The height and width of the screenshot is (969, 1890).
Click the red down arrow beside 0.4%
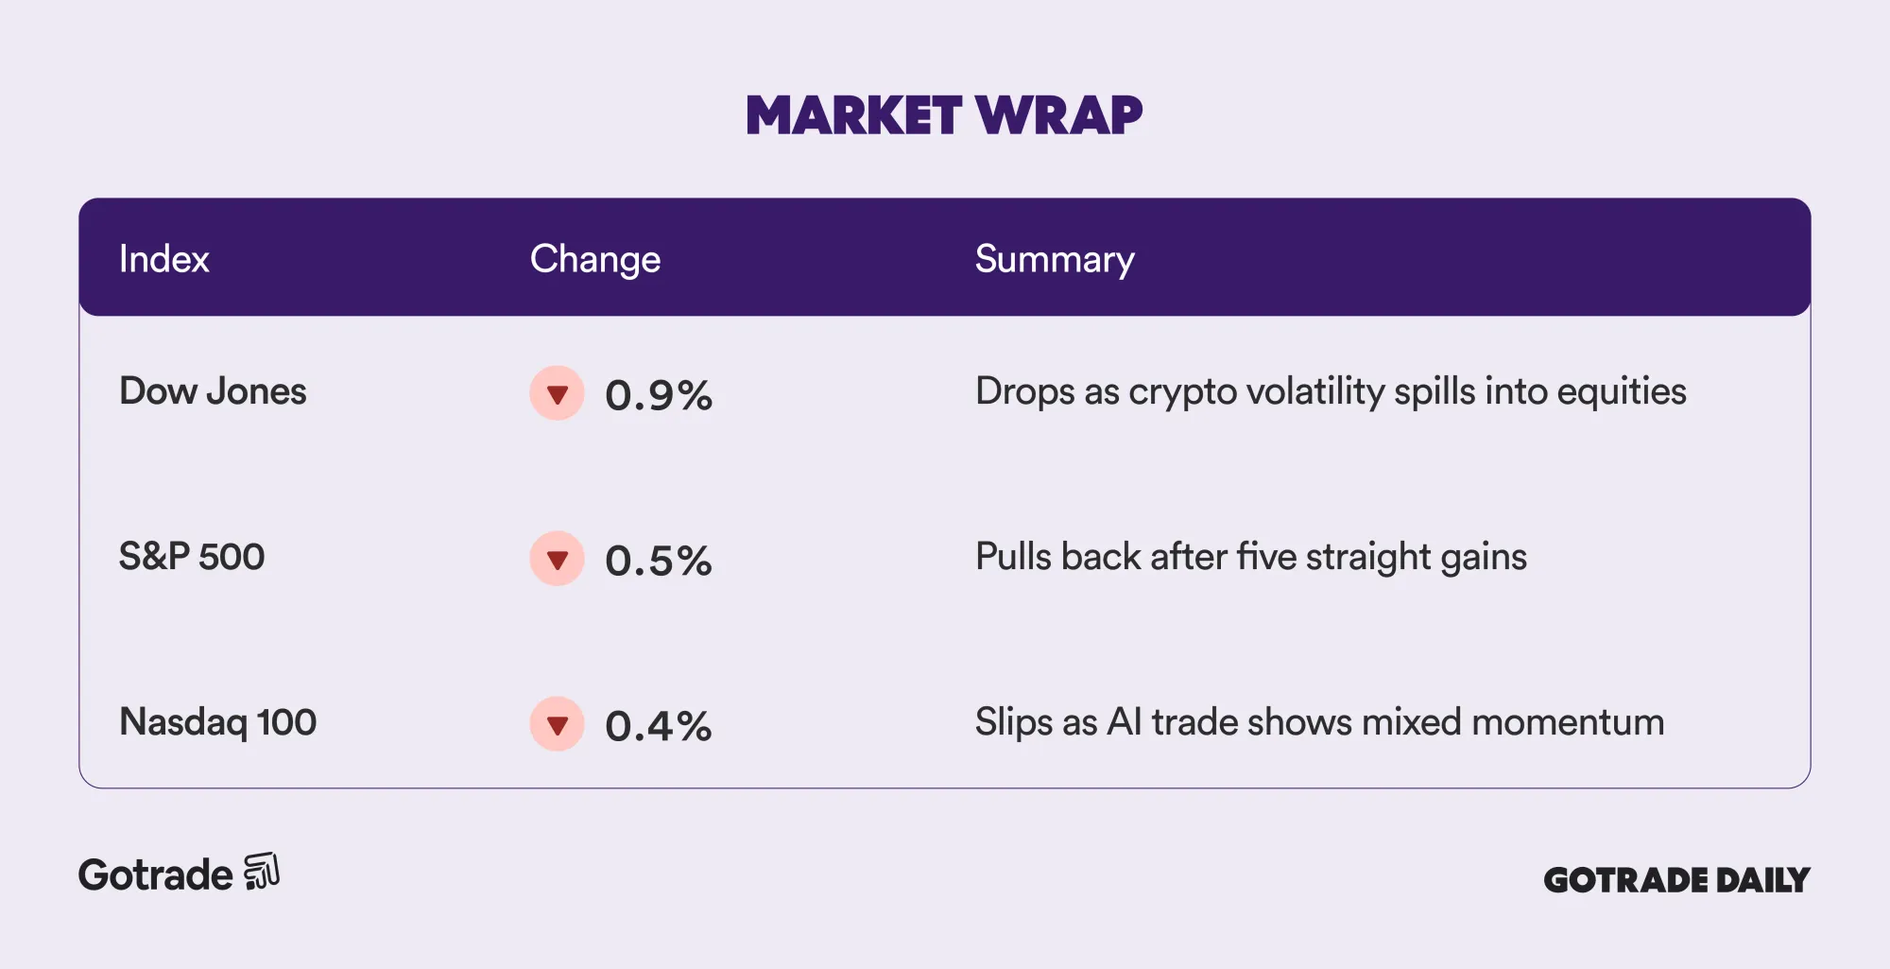pyautogui.click(x=558, y=724)
